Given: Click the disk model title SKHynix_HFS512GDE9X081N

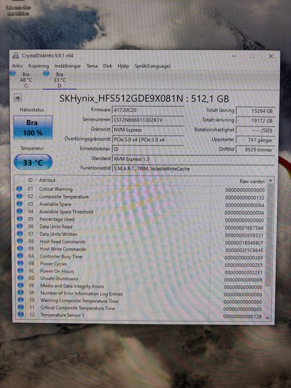Looking at the screenshot, I should (121, 99).
